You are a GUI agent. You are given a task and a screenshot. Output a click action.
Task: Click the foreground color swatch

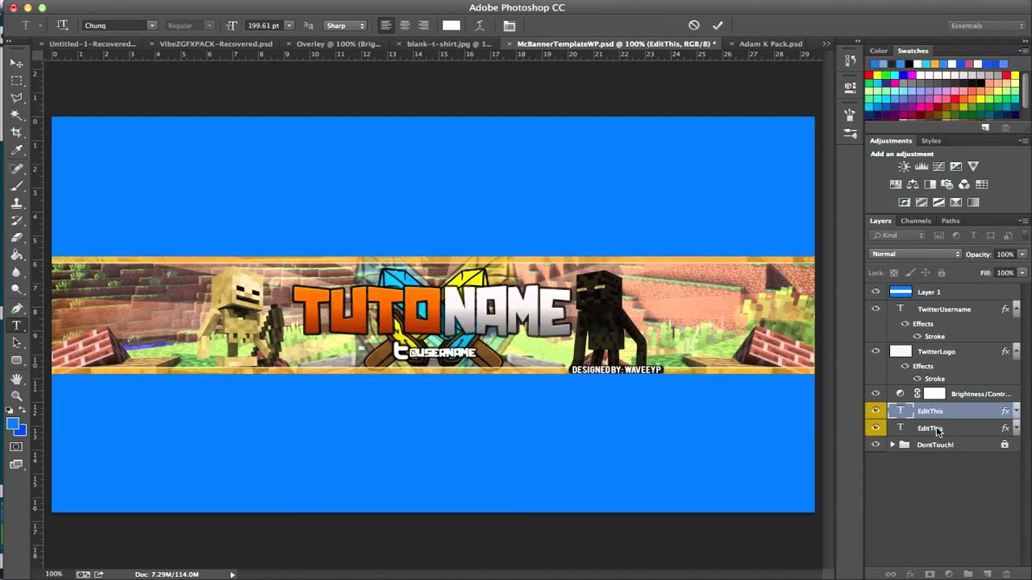(x=13, y=425)
